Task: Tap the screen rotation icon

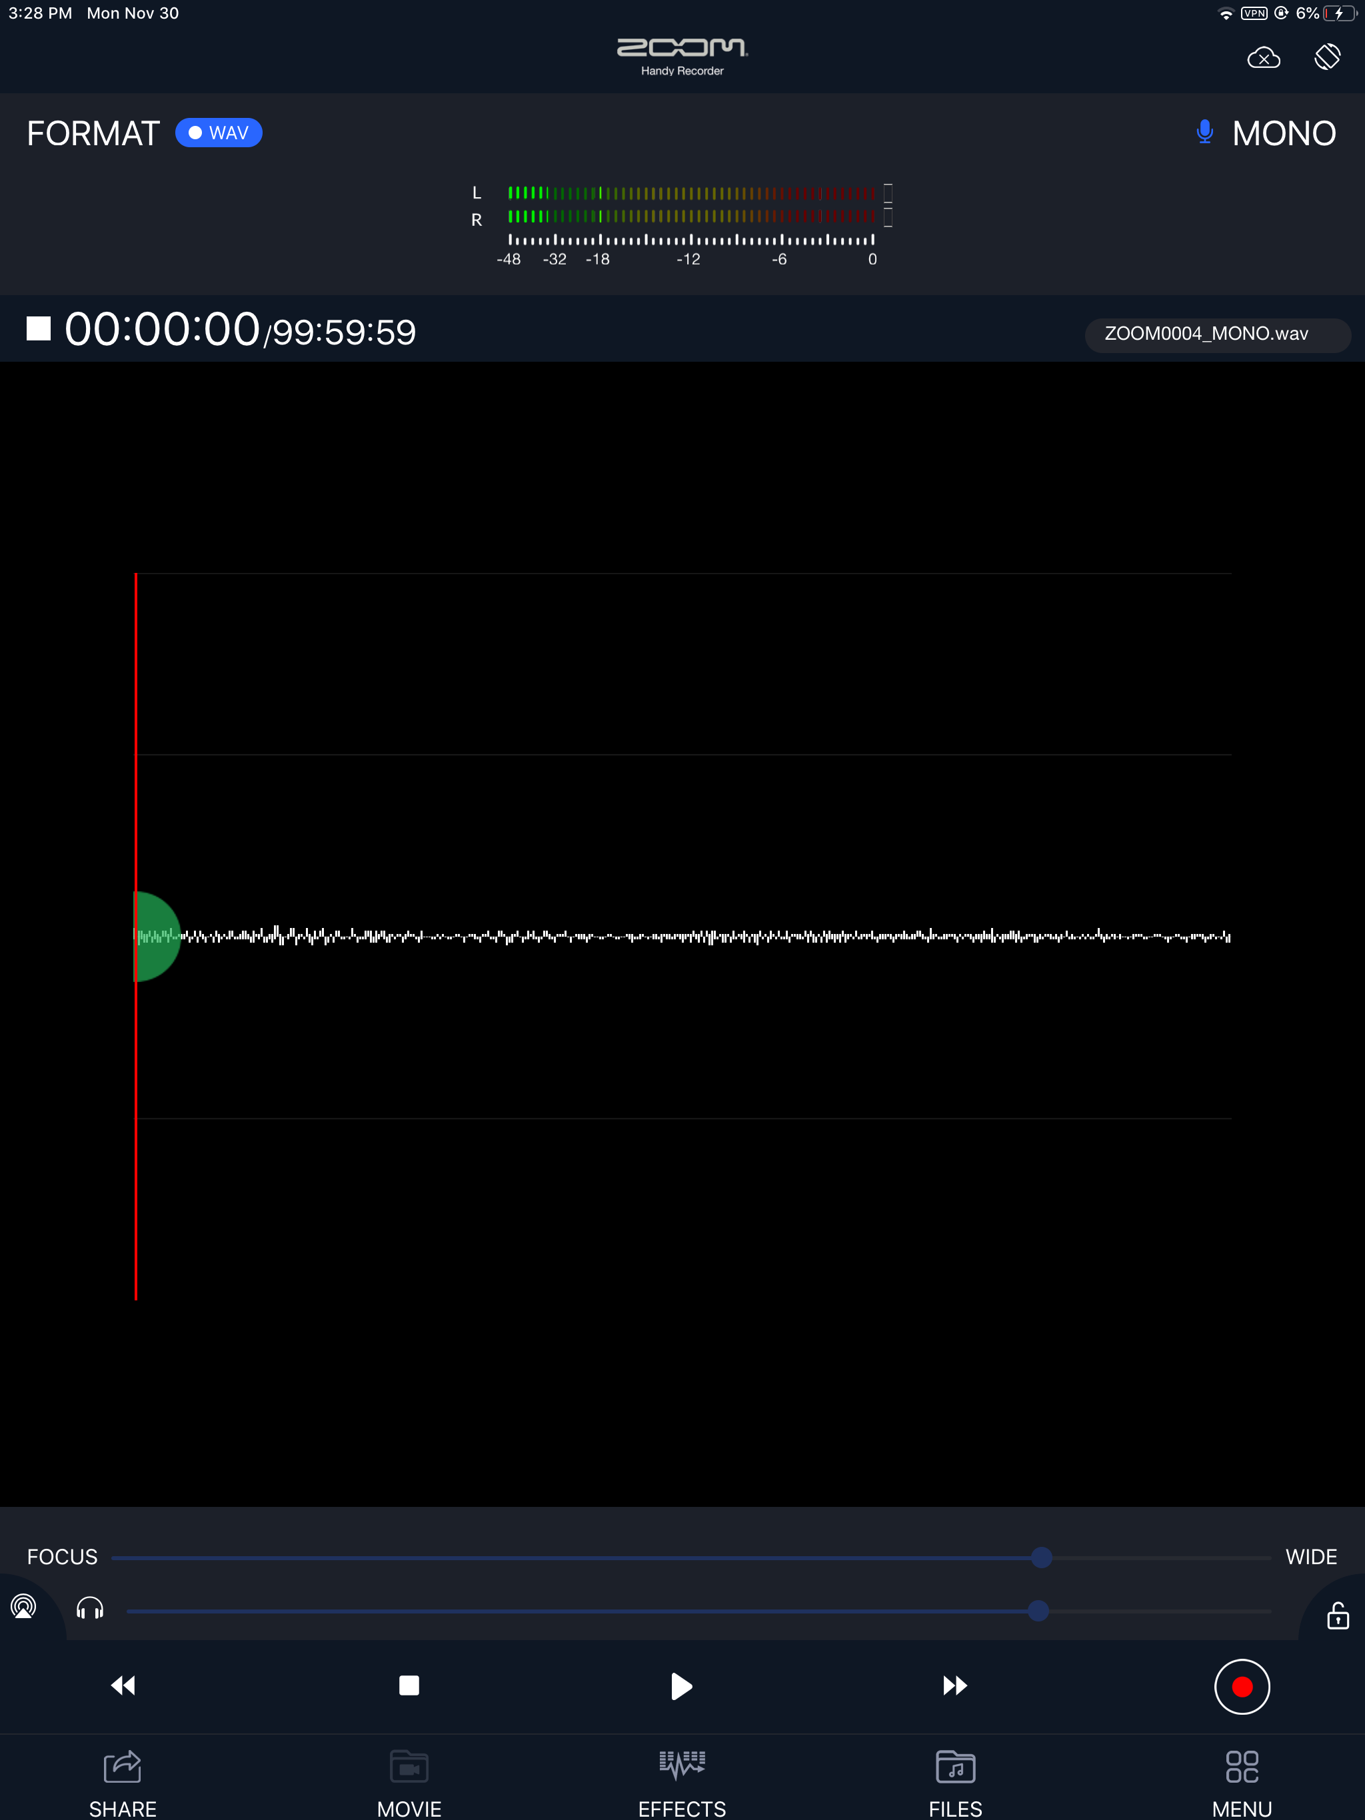Action: click(1326, 57)
